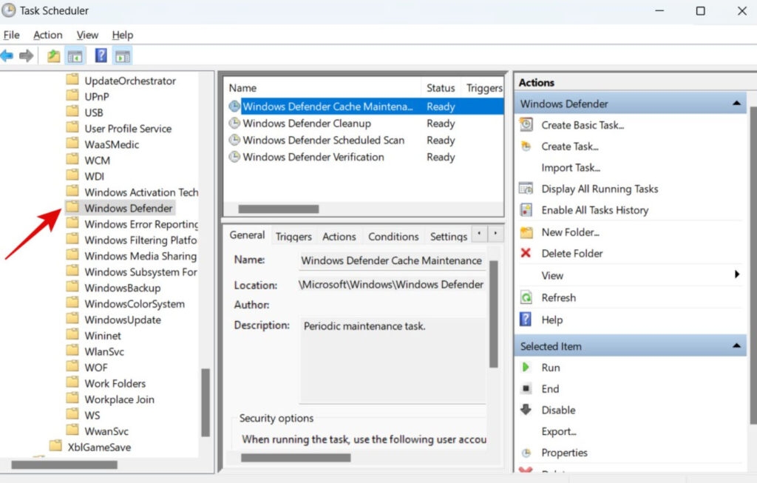This screenshot has height=483, width=757.
Task: Select the Workplace Join tree folder
Action: (x=119, y=399)
